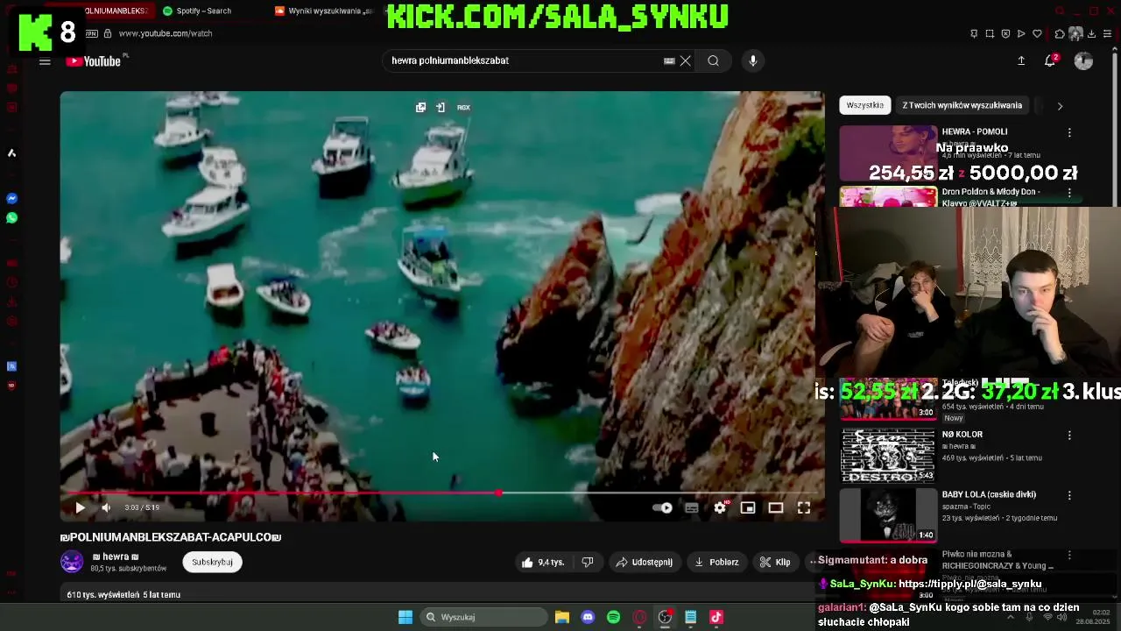
Task: Open the YouTube hamburger guide menu
Action: pos(45,61)
